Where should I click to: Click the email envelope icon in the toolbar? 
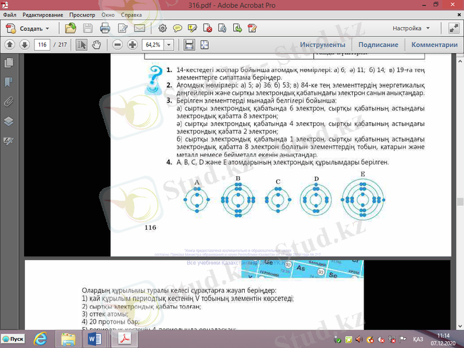(x=139, y=28)
